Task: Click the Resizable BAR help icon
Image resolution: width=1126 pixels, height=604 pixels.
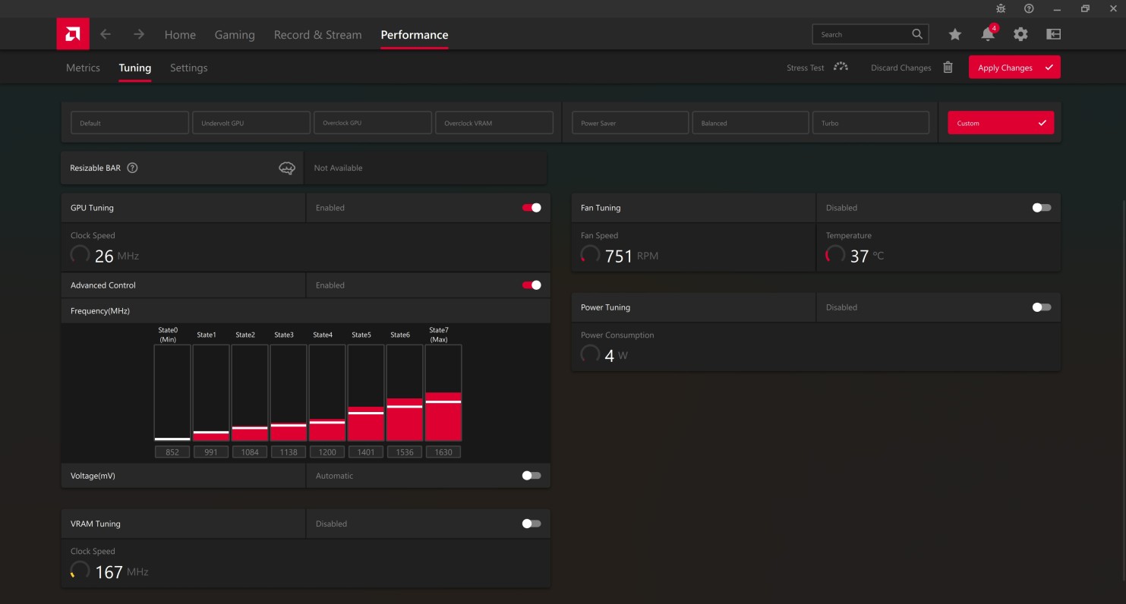Action: click(x=133, y=168)
